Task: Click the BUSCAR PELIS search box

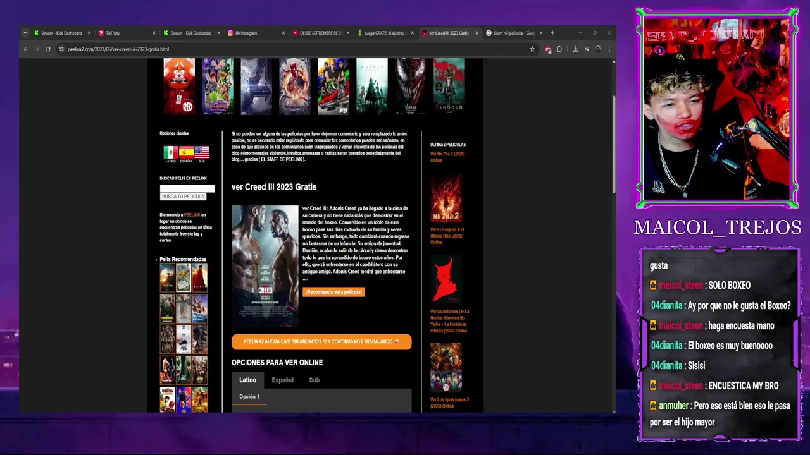Action: [187, 188]
